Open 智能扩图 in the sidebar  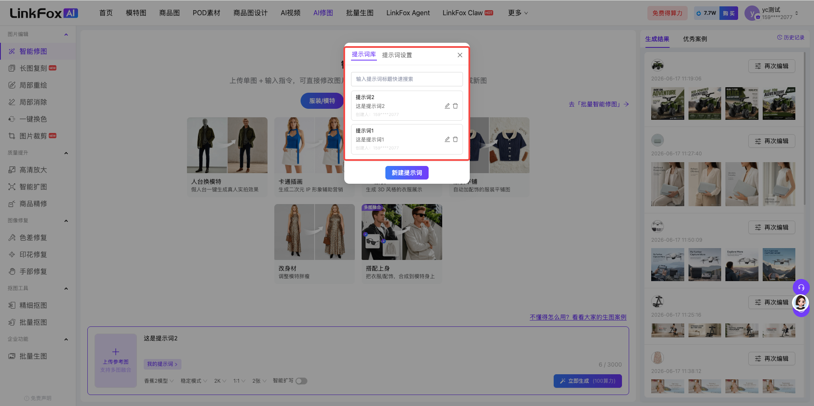(x=38, y=187)
